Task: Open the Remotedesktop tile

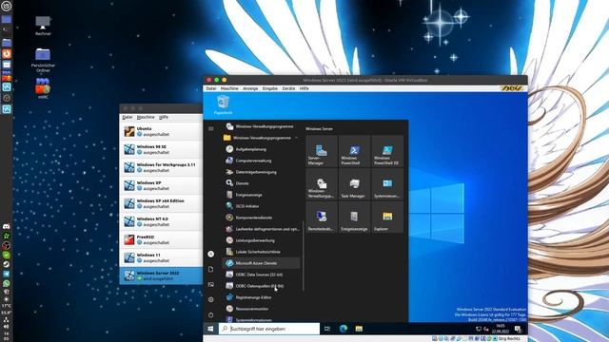Action: [322, 218]
